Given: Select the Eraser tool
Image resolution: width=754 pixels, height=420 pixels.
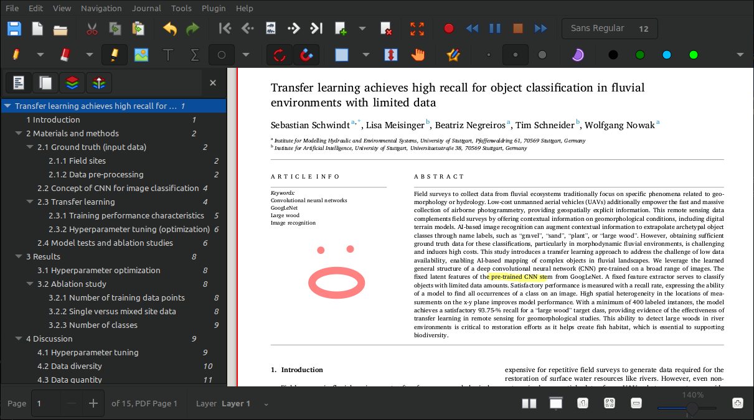Looking at the screenshot, I should coord(66,55).
